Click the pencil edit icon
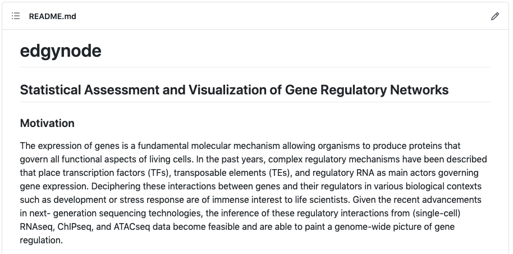Screen dimensions: 513x254 pos(494,16)
